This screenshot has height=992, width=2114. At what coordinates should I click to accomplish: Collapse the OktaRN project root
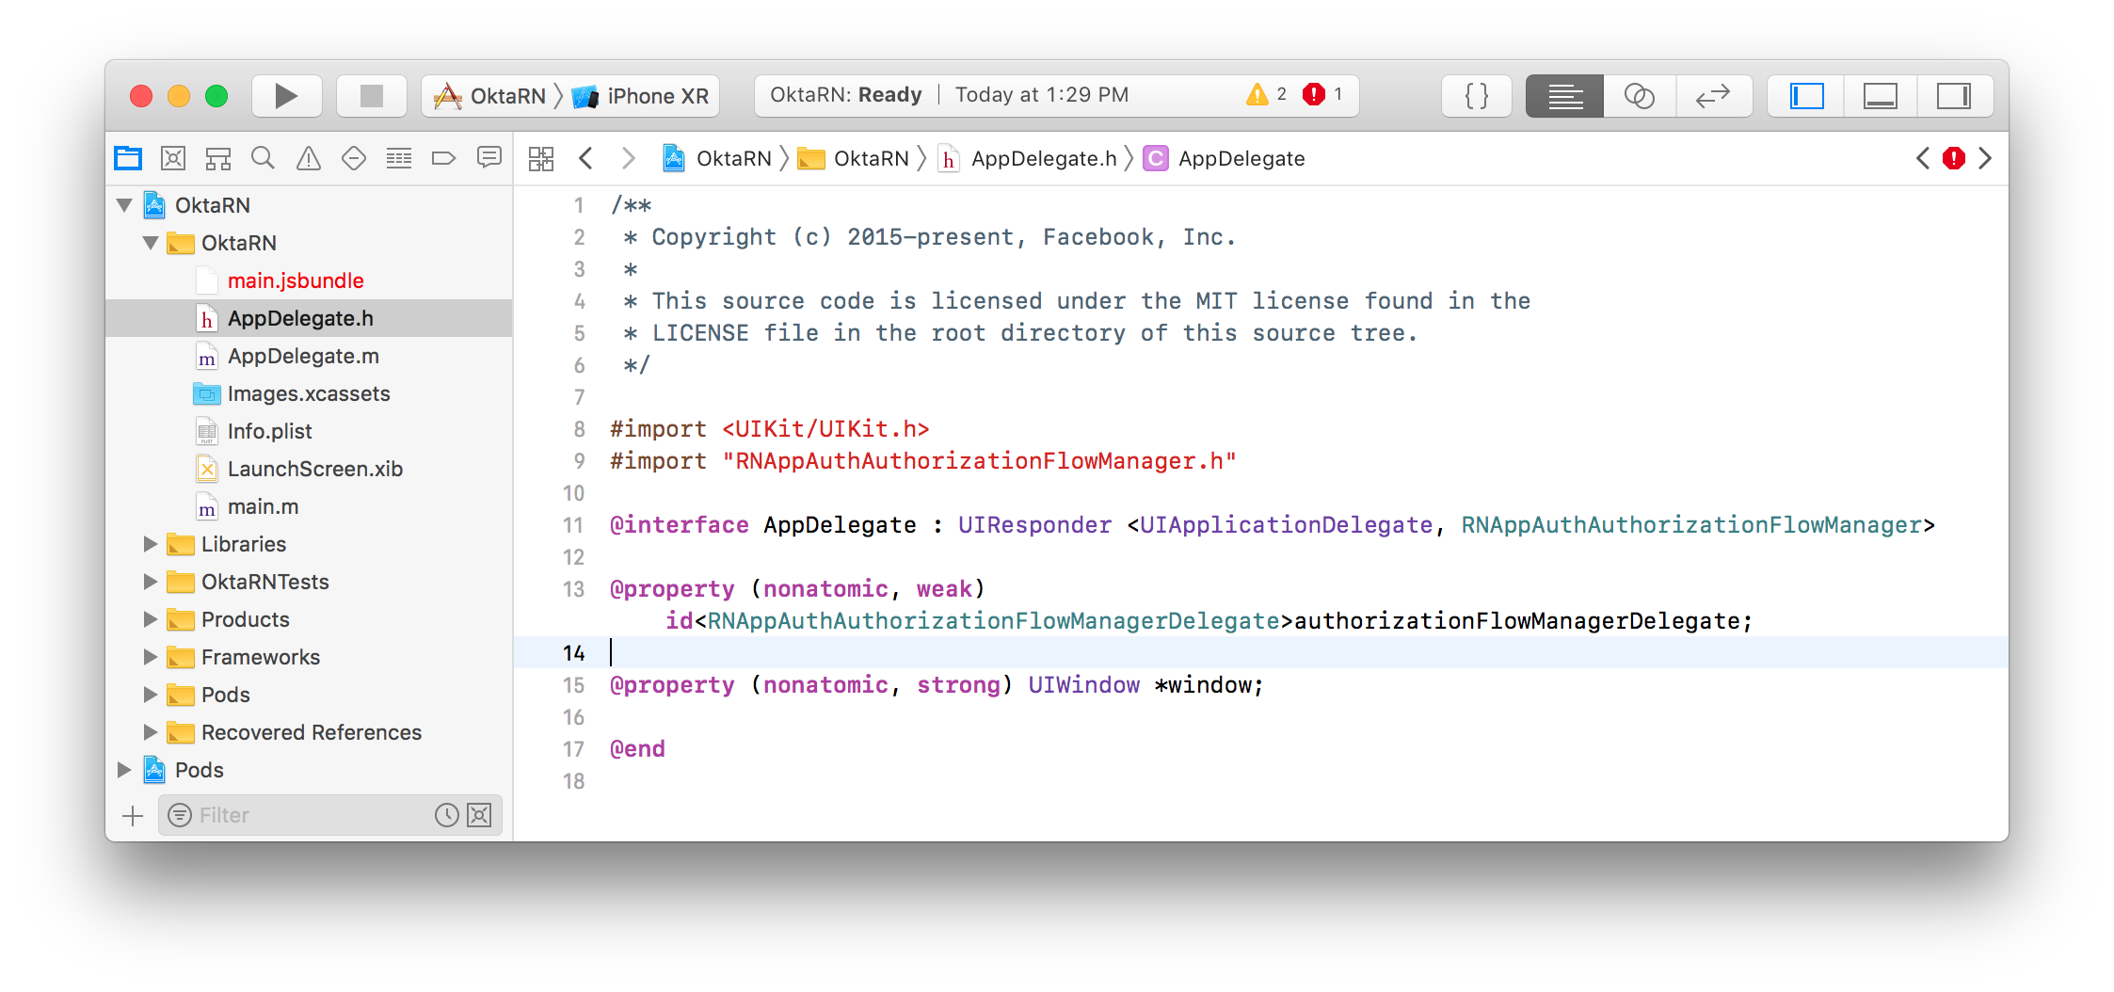[x=124, y=205]
